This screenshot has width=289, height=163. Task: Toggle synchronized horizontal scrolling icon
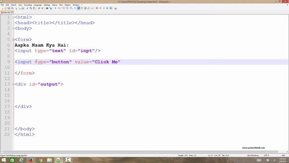click(67, 8)
